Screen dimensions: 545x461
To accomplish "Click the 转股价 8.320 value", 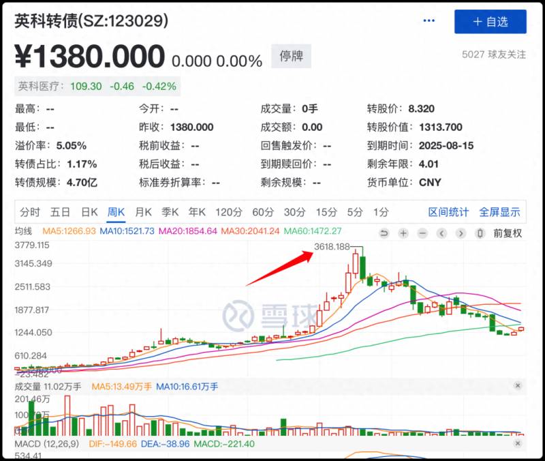I will coord(421,109).
